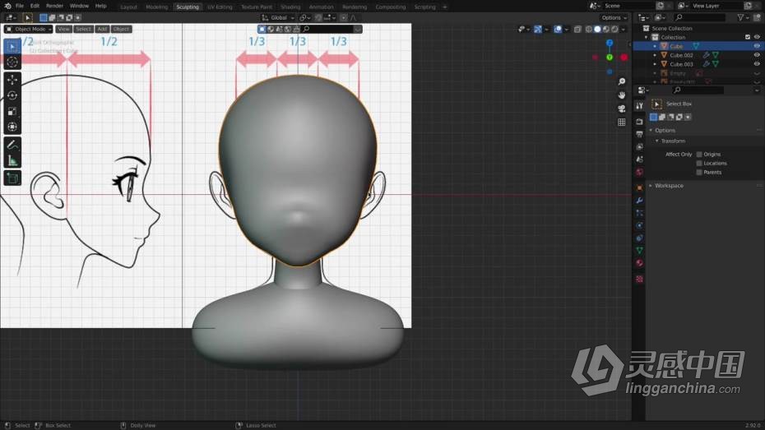Open the Object Mode dropdown
Image resolution: width=765 pixels, height=430 pixels.
(28, 30)
